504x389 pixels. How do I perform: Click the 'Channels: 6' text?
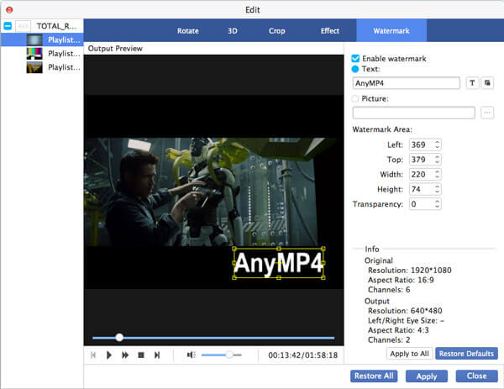[x=389, y=289]
